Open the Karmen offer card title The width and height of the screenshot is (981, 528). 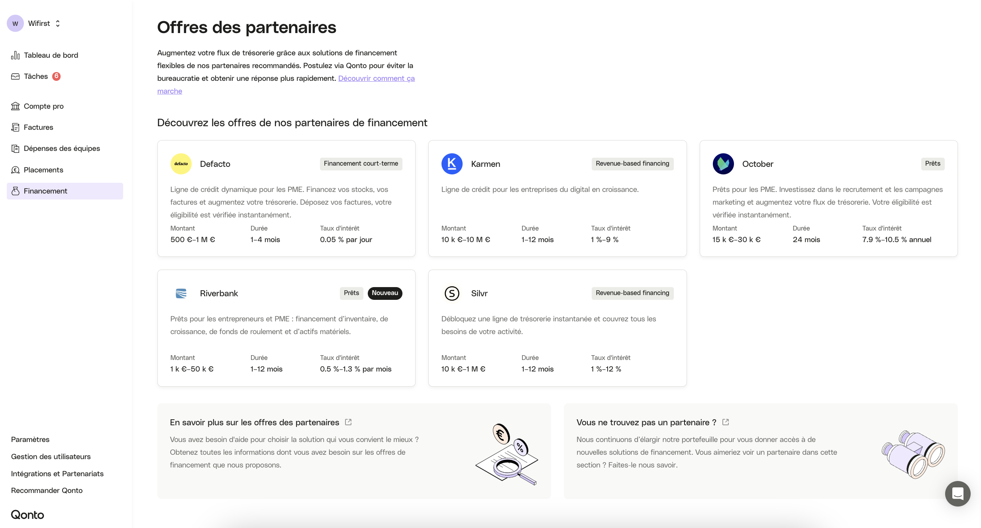(x=486, y=164)
